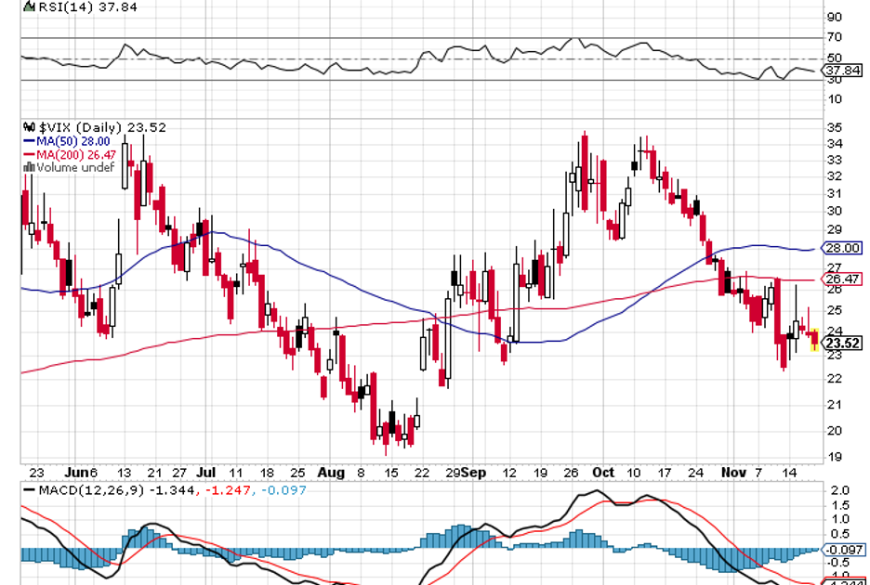
Task: Click the red MA(200) line marker
Action: (x=28, y=154)
